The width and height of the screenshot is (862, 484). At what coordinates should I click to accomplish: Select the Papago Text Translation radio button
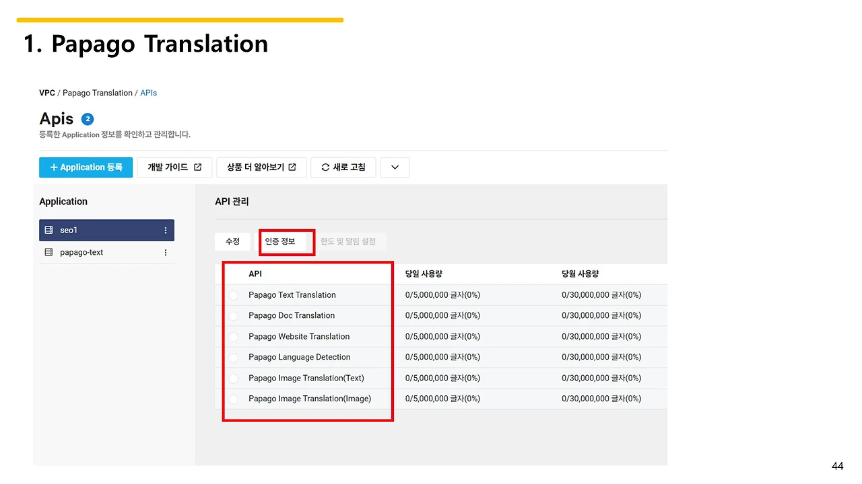point(233,295)
